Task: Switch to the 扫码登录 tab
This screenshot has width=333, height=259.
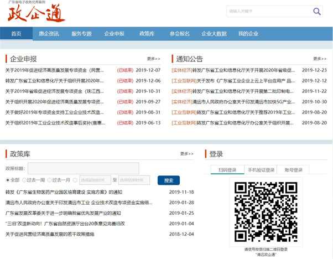Action: pos(227,170)
